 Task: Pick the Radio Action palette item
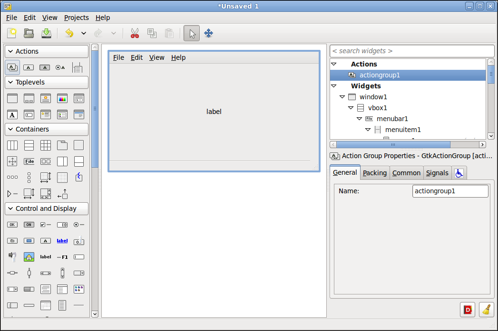[60, 67]
